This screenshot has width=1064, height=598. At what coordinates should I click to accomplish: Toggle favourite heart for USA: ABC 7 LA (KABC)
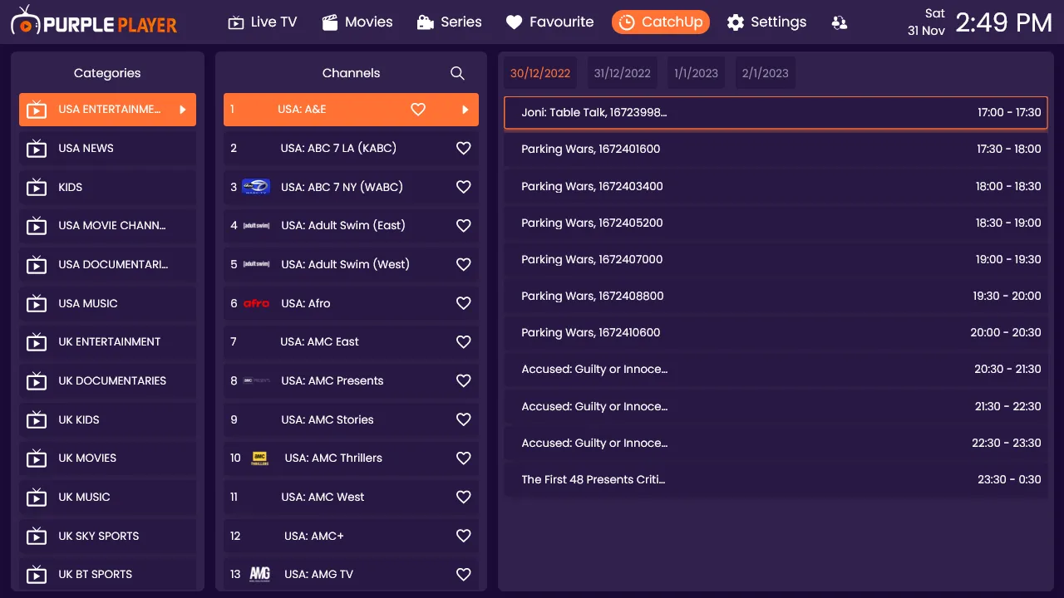(x=464, y=149)
